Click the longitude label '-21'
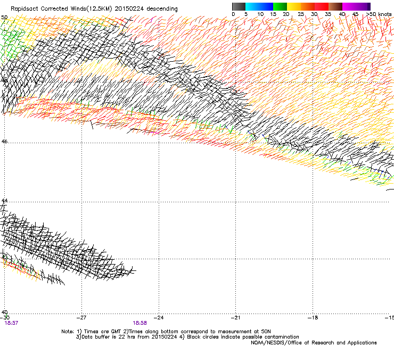 point(235,318)
